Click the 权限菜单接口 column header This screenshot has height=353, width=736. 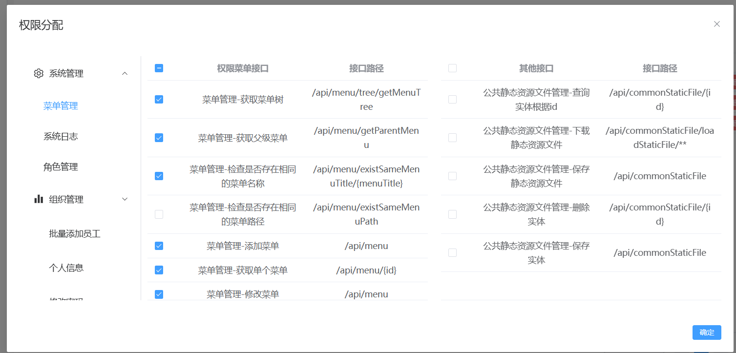point(243,68)
